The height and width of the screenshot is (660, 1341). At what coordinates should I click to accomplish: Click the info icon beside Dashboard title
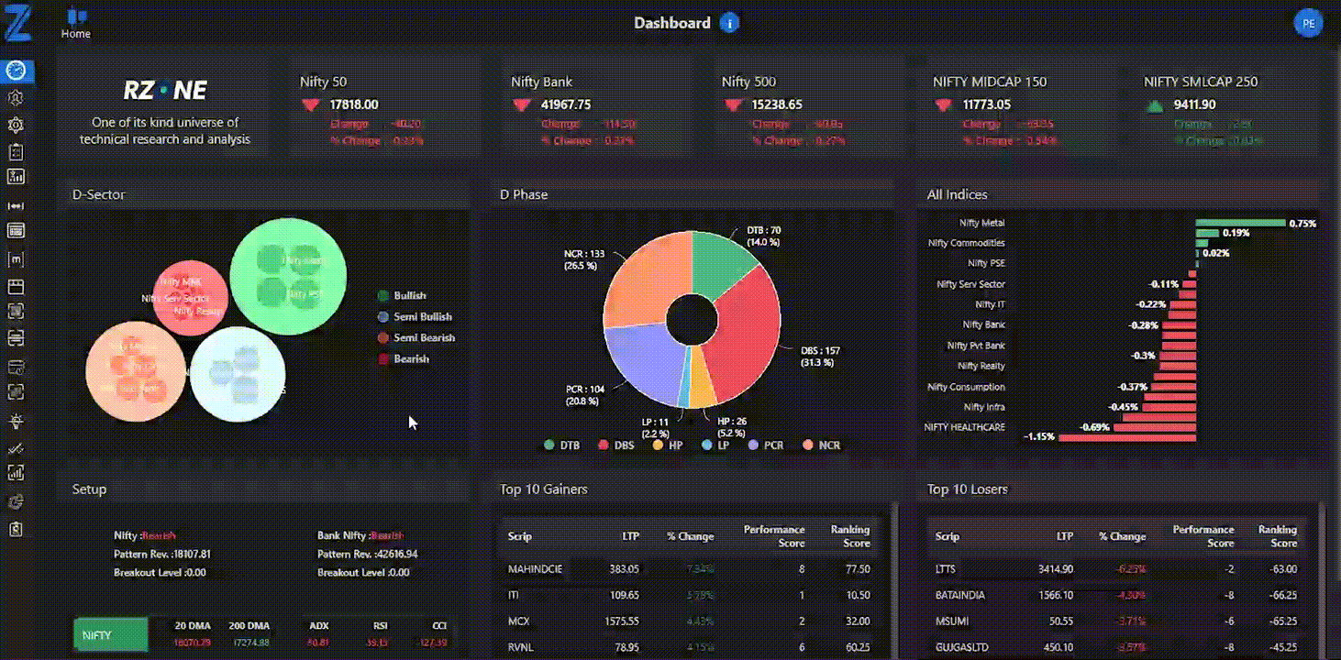[x=729, y=24]
